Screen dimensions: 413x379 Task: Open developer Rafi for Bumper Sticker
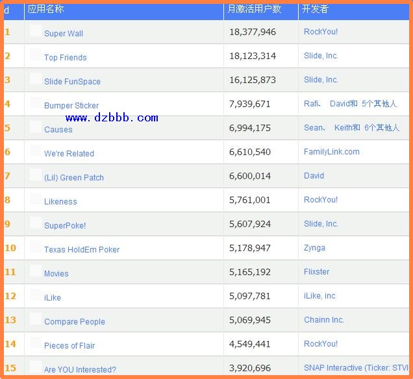[x=311, y=103]
